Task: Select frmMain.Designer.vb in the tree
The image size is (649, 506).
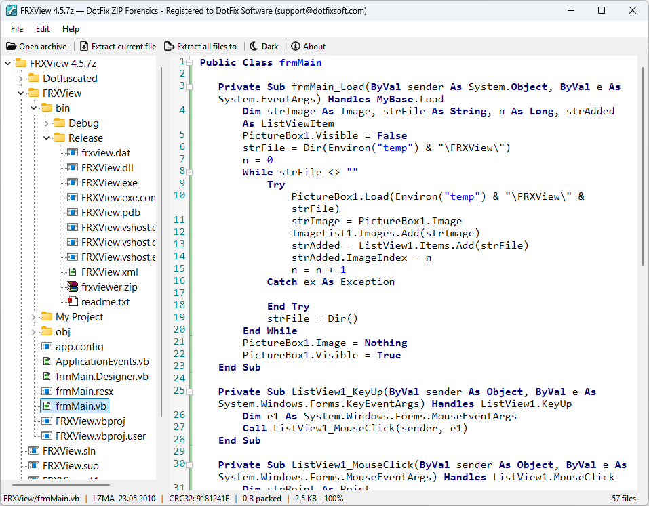Action: [102, 377]
